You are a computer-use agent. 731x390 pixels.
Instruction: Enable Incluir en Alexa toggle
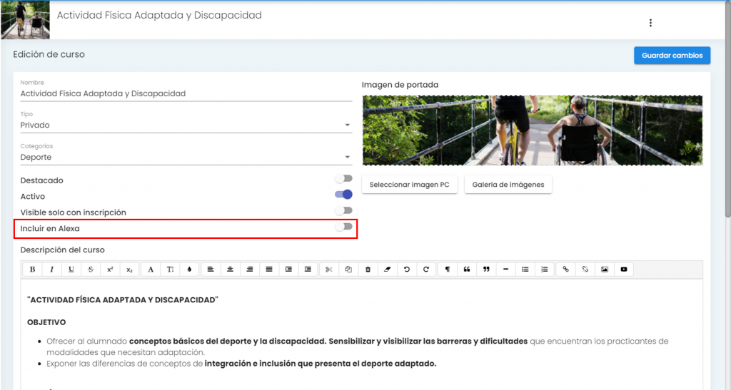pos(344,227)
